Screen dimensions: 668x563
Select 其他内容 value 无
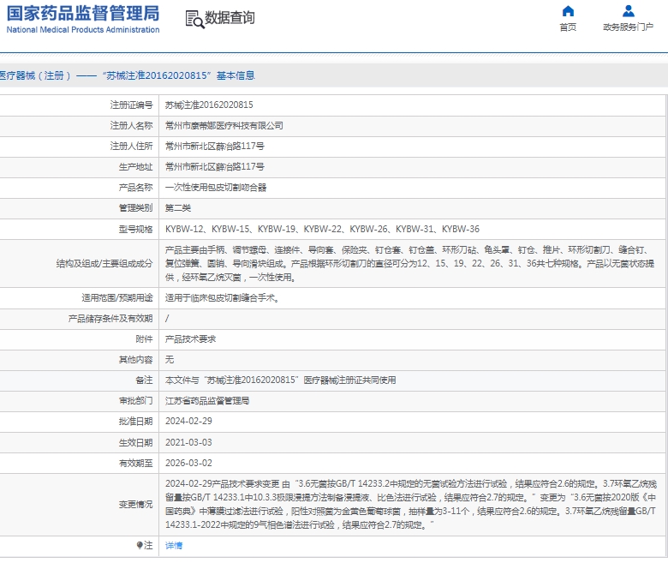(x=170, y=360)
